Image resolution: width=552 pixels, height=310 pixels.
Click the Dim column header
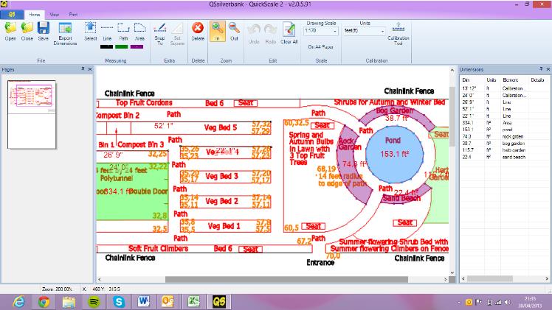point(466,80)
